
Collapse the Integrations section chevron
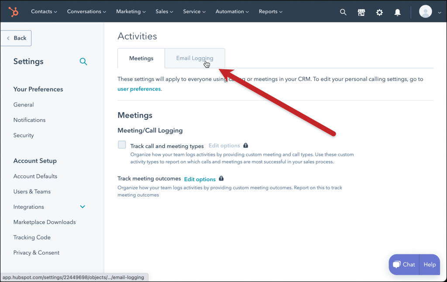(83, 206)
